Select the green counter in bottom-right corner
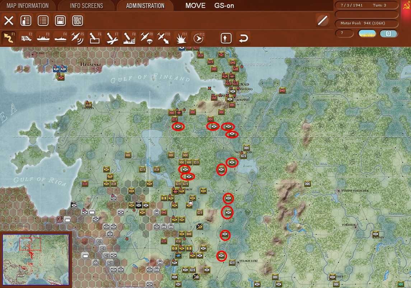411x288 pixels. click(401, 284)
